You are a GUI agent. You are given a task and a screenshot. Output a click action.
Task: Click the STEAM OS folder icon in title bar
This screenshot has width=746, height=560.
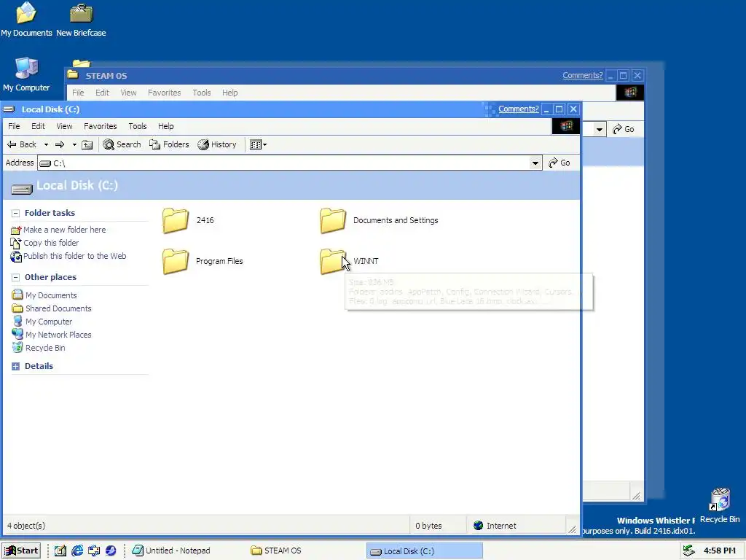(73, 74)
